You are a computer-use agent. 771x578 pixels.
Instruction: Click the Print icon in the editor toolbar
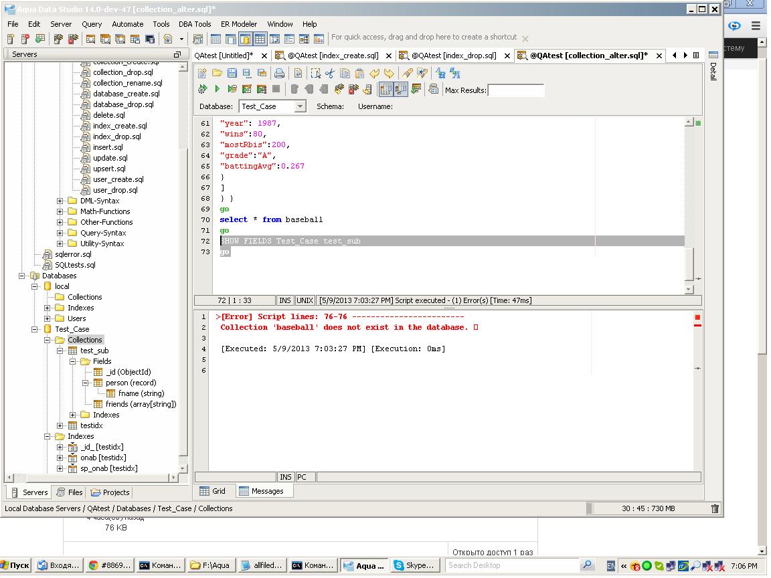(x=279, y=74)
